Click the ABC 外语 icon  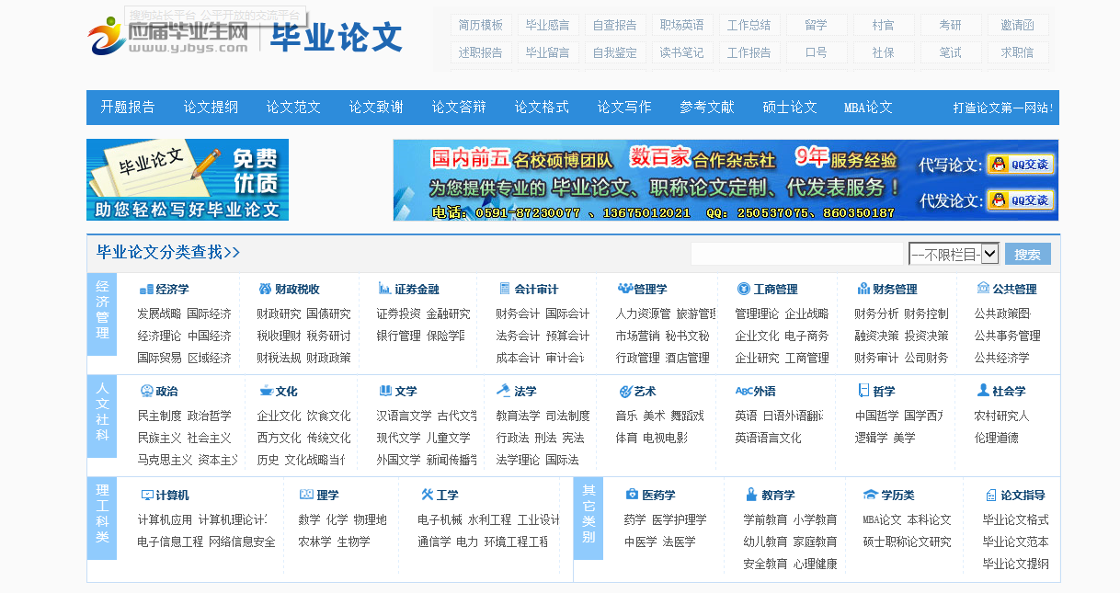click(x=743, y=391)
